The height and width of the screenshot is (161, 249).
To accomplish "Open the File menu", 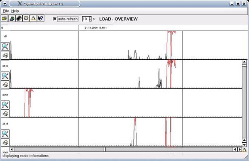I will pyautogui.click(x=6, y=11).
